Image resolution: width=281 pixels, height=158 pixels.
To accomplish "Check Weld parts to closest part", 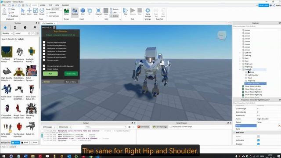I will coord(44,51).
